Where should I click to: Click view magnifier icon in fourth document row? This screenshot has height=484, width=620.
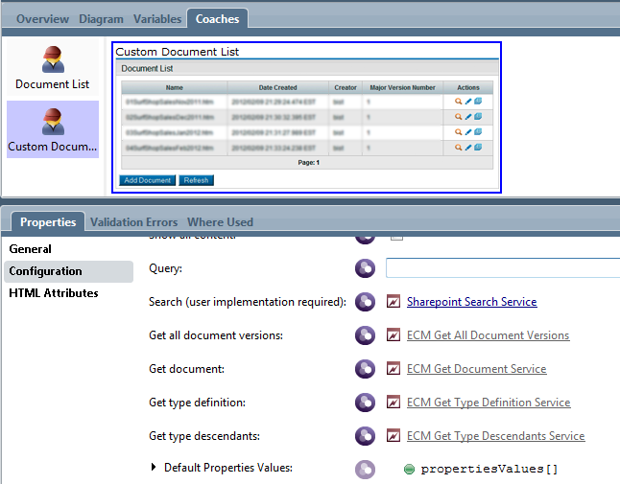point(458,148)
